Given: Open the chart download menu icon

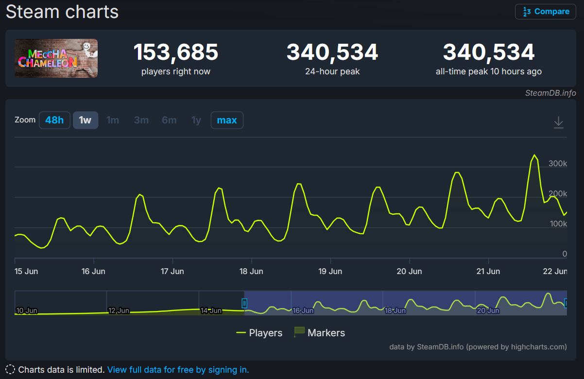Looking at the screenshot, I should tap(559, 122).
